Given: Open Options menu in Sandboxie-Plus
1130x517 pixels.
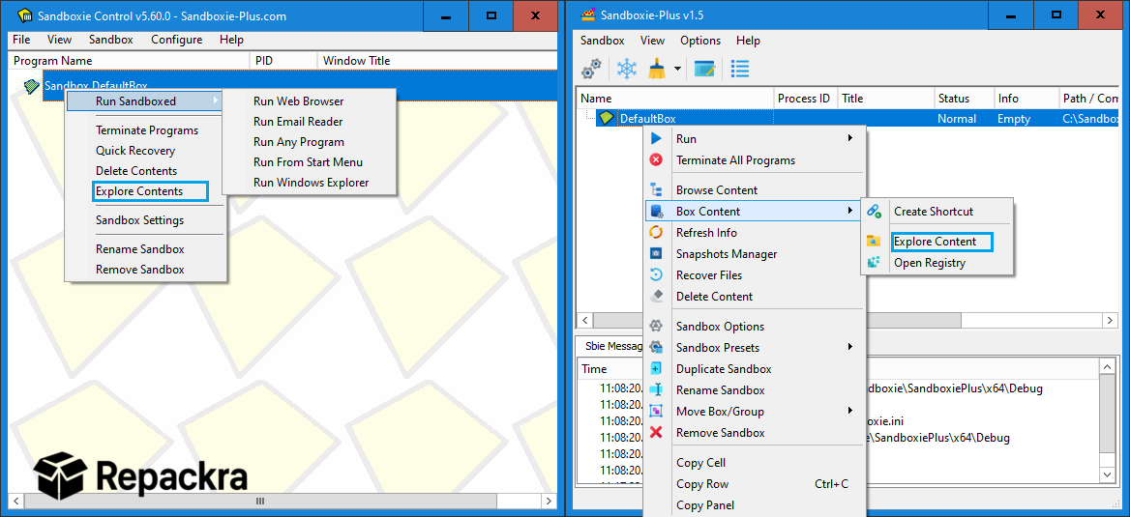Looking at the screenshot, I should [700, 41].
